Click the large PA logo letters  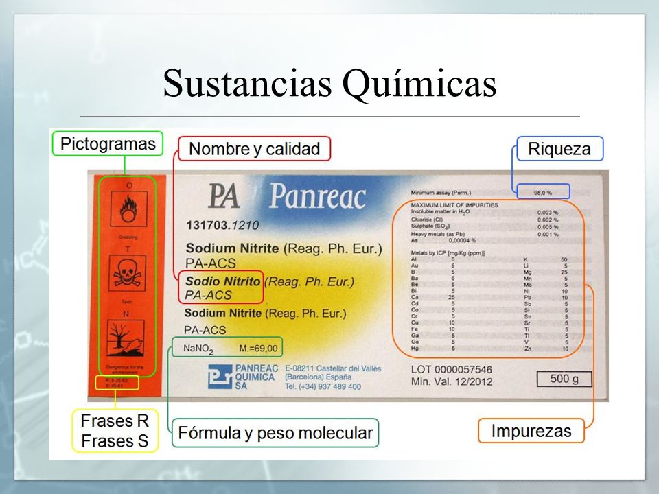pos(224,196)
